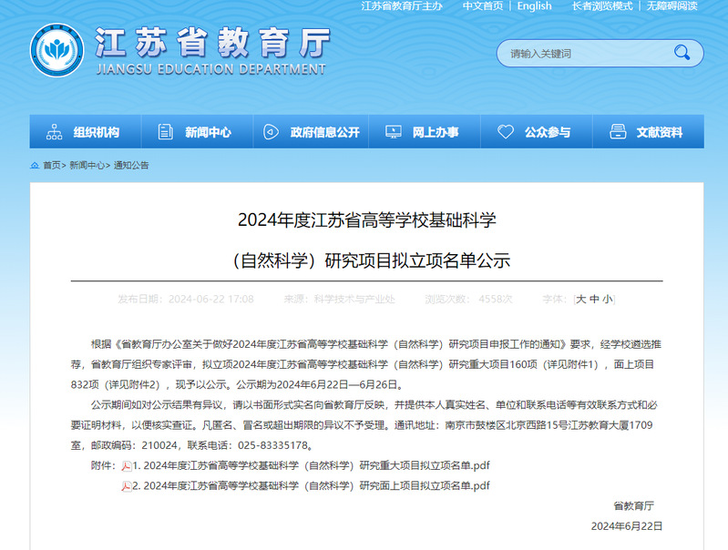728x550 pixels.
Task: Enable 长者浏览模式 senior browsing mode
Action: pyautogui.click(x=602, y=6)
